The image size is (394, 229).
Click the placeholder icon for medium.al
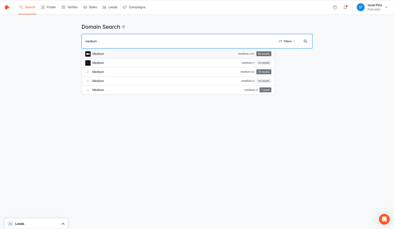[x=88, y=90]
